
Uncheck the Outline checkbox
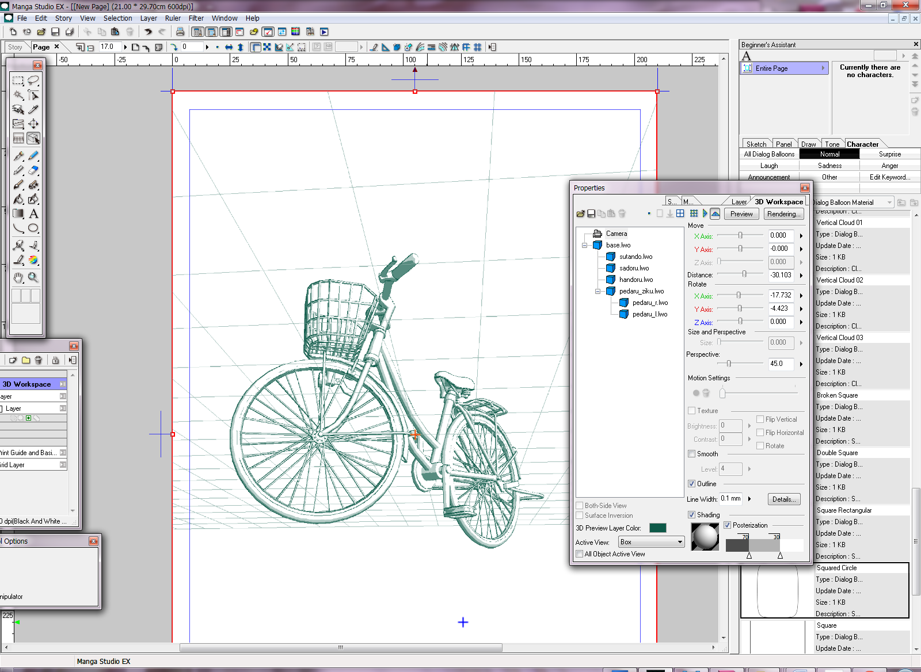pyautogui.click(x=692, y=484)
